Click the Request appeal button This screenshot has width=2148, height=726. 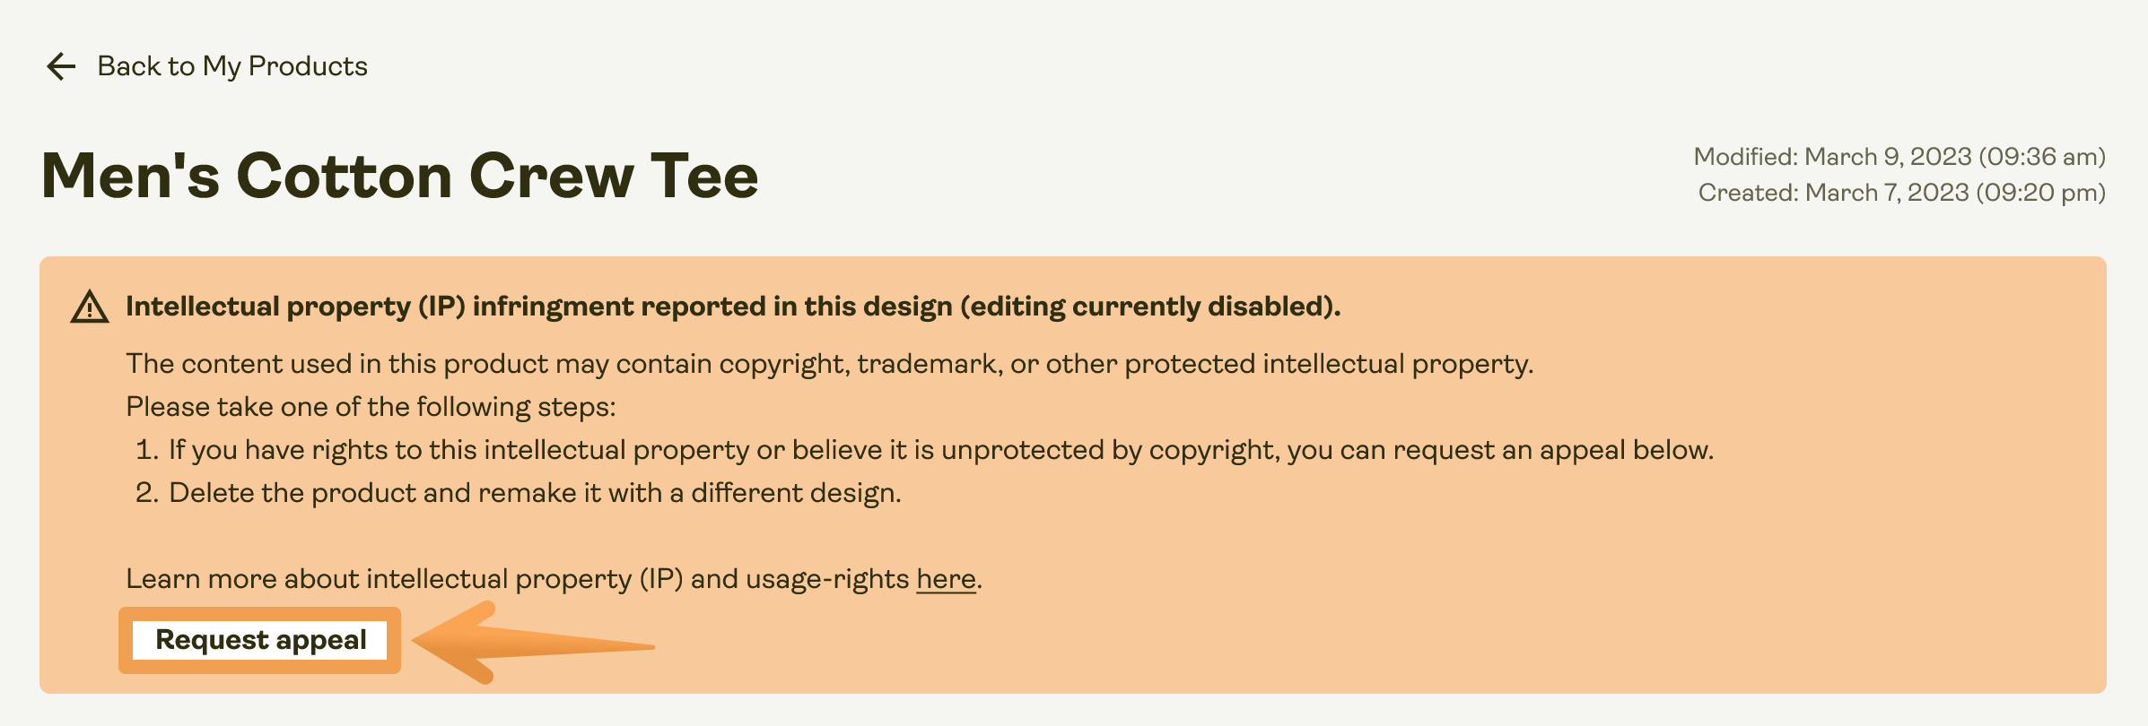(260, 640)
